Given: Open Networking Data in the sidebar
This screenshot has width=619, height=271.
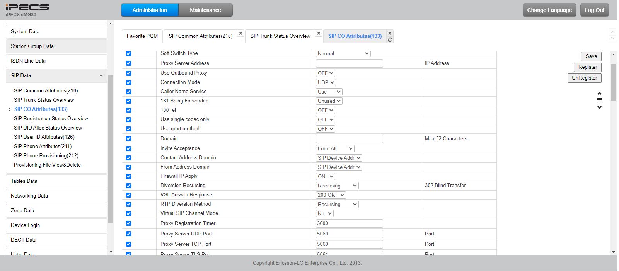Looking at the screenshot, I should coord(56,196).
